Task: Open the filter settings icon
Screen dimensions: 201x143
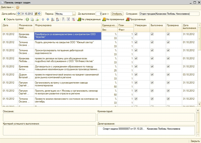Action: click(x=68, y=19)
